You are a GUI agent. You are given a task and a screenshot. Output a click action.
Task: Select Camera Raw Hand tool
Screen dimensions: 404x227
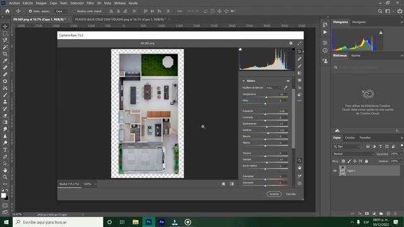299,168
